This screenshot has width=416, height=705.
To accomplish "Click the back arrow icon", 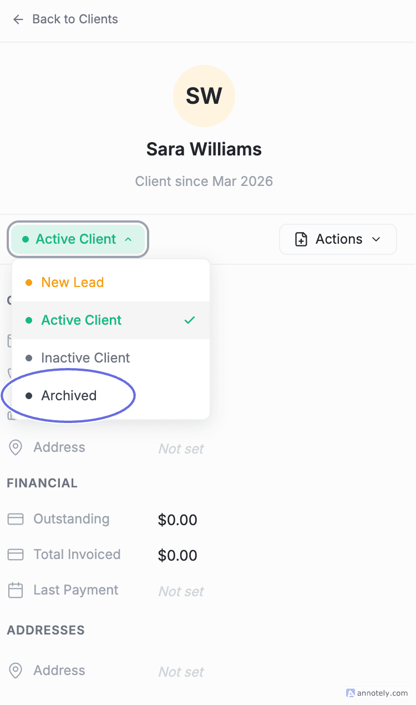I will (18, 19).
